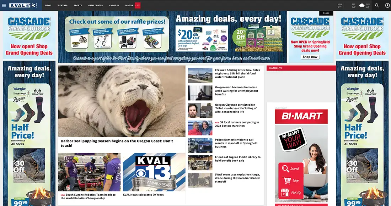Image resolution: width=391 pixels, height=206 pixels.
Task: Click the raffle prizes banner heading
Action: click(x=117, y=22)
